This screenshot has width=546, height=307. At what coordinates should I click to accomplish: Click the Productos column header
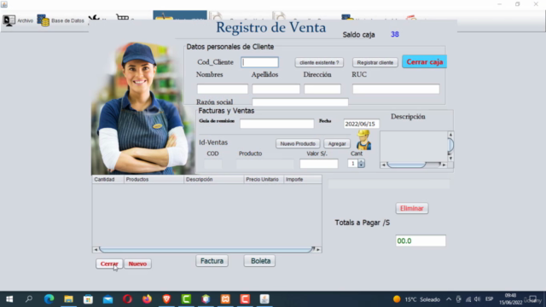click(154, 179)
